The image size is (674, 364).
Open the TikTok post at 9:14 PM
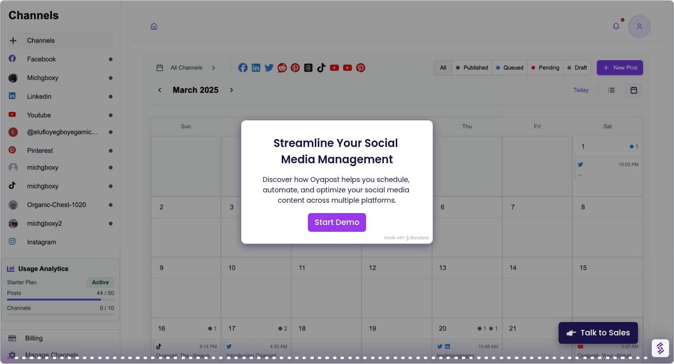[x=186, y=351]
